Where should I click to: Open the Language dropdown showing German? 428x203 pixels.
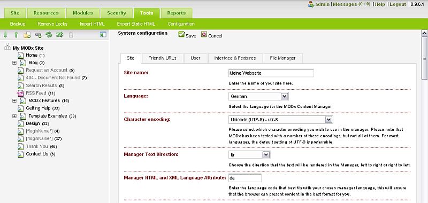[x=258, y=96]
